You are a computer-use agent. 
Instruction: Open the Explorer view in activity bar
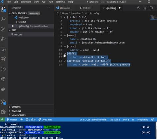pos(3,9)
